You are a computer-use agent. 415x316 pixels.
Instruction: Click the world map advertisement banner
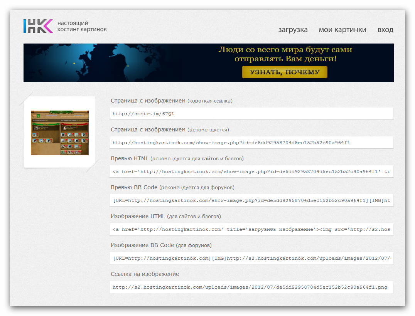(x=209, y=63)
